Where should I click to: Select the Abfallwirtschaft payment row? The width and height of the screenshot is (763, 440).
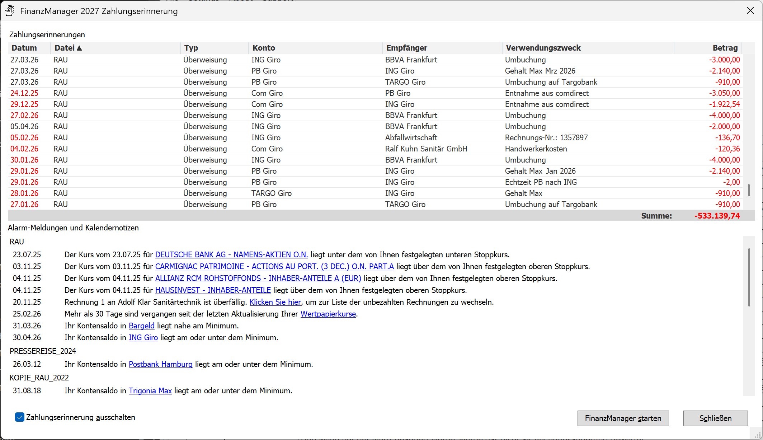pyautogui.click(x=375, y=137)
